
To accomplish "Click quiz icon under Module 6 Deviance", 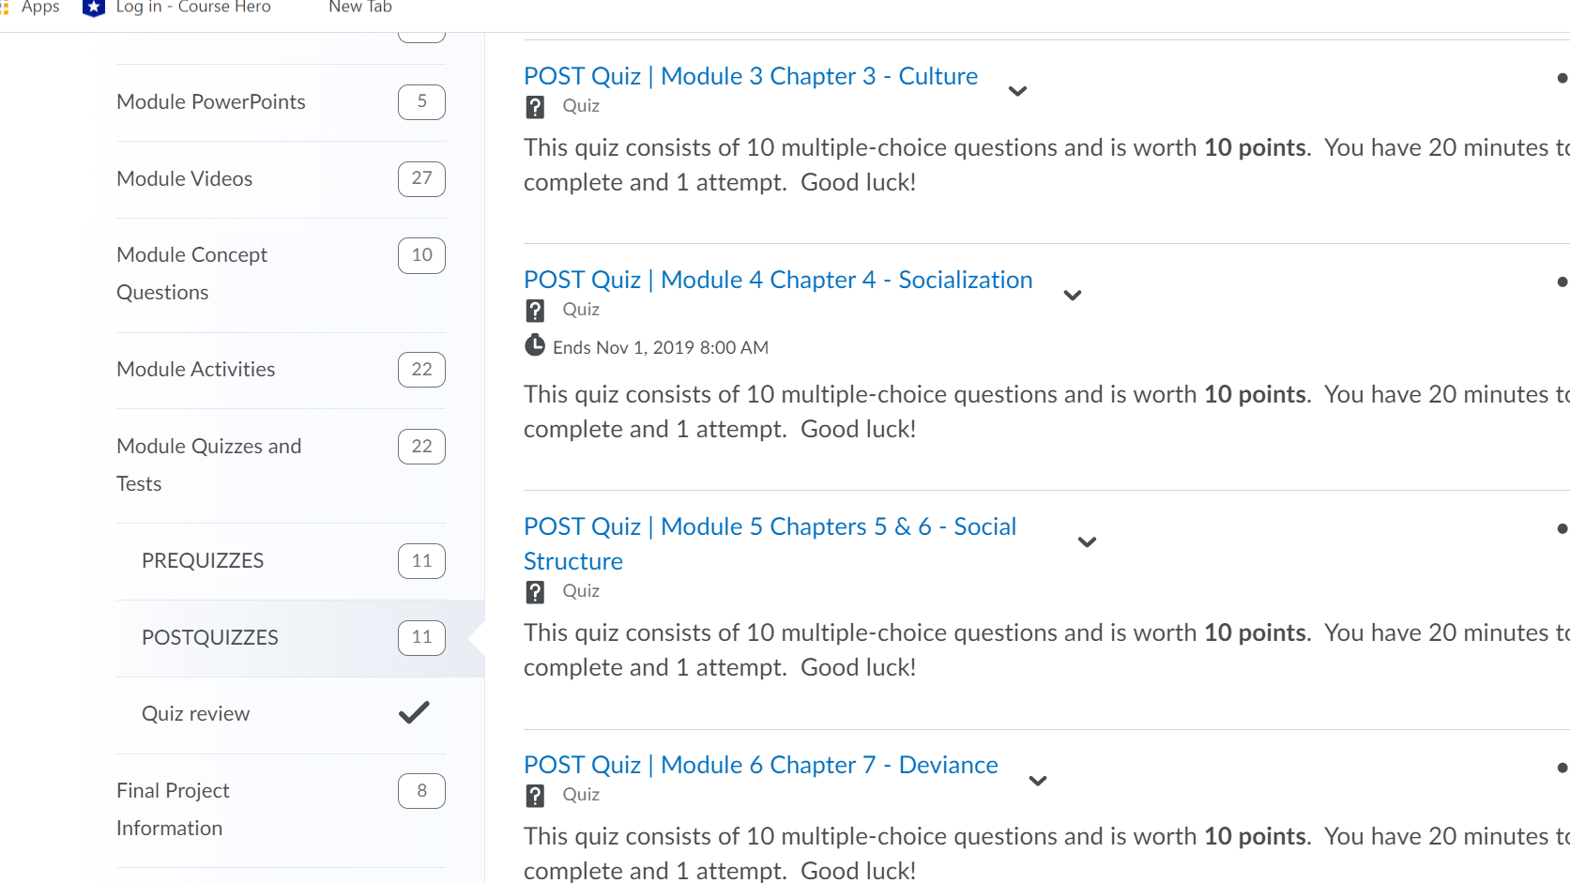I will (535, 796).
